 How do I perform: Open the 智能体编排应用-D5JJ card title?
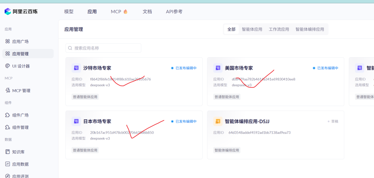tap(247, 121)
